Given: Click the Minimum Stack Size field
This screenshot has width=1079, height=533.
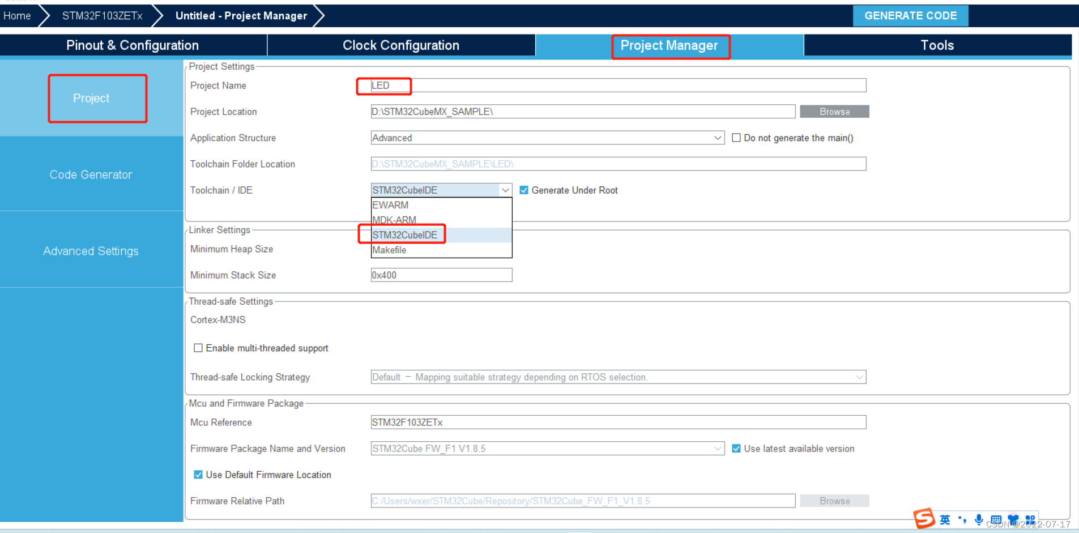Looking at the screenshot, I should (x=442, y=275).
